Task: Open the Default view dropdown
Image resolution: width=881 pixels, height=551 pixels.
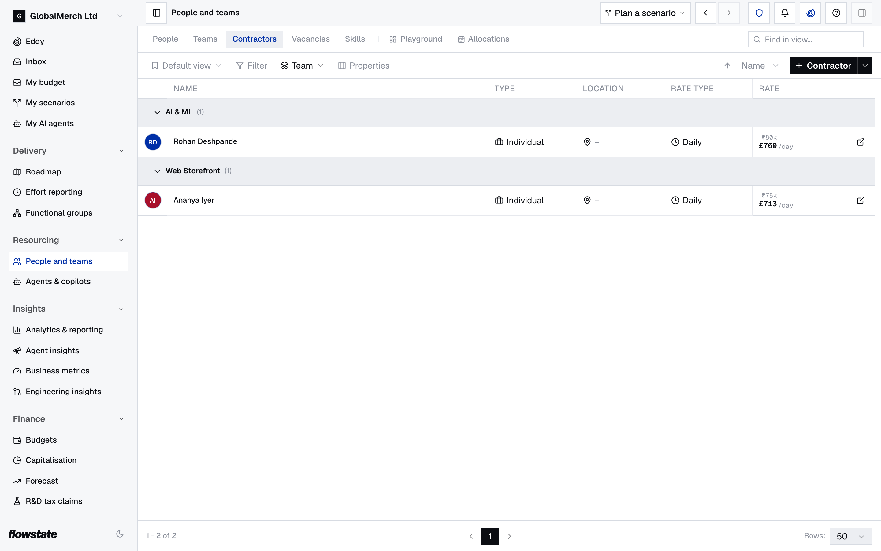Action: (186, 66)
